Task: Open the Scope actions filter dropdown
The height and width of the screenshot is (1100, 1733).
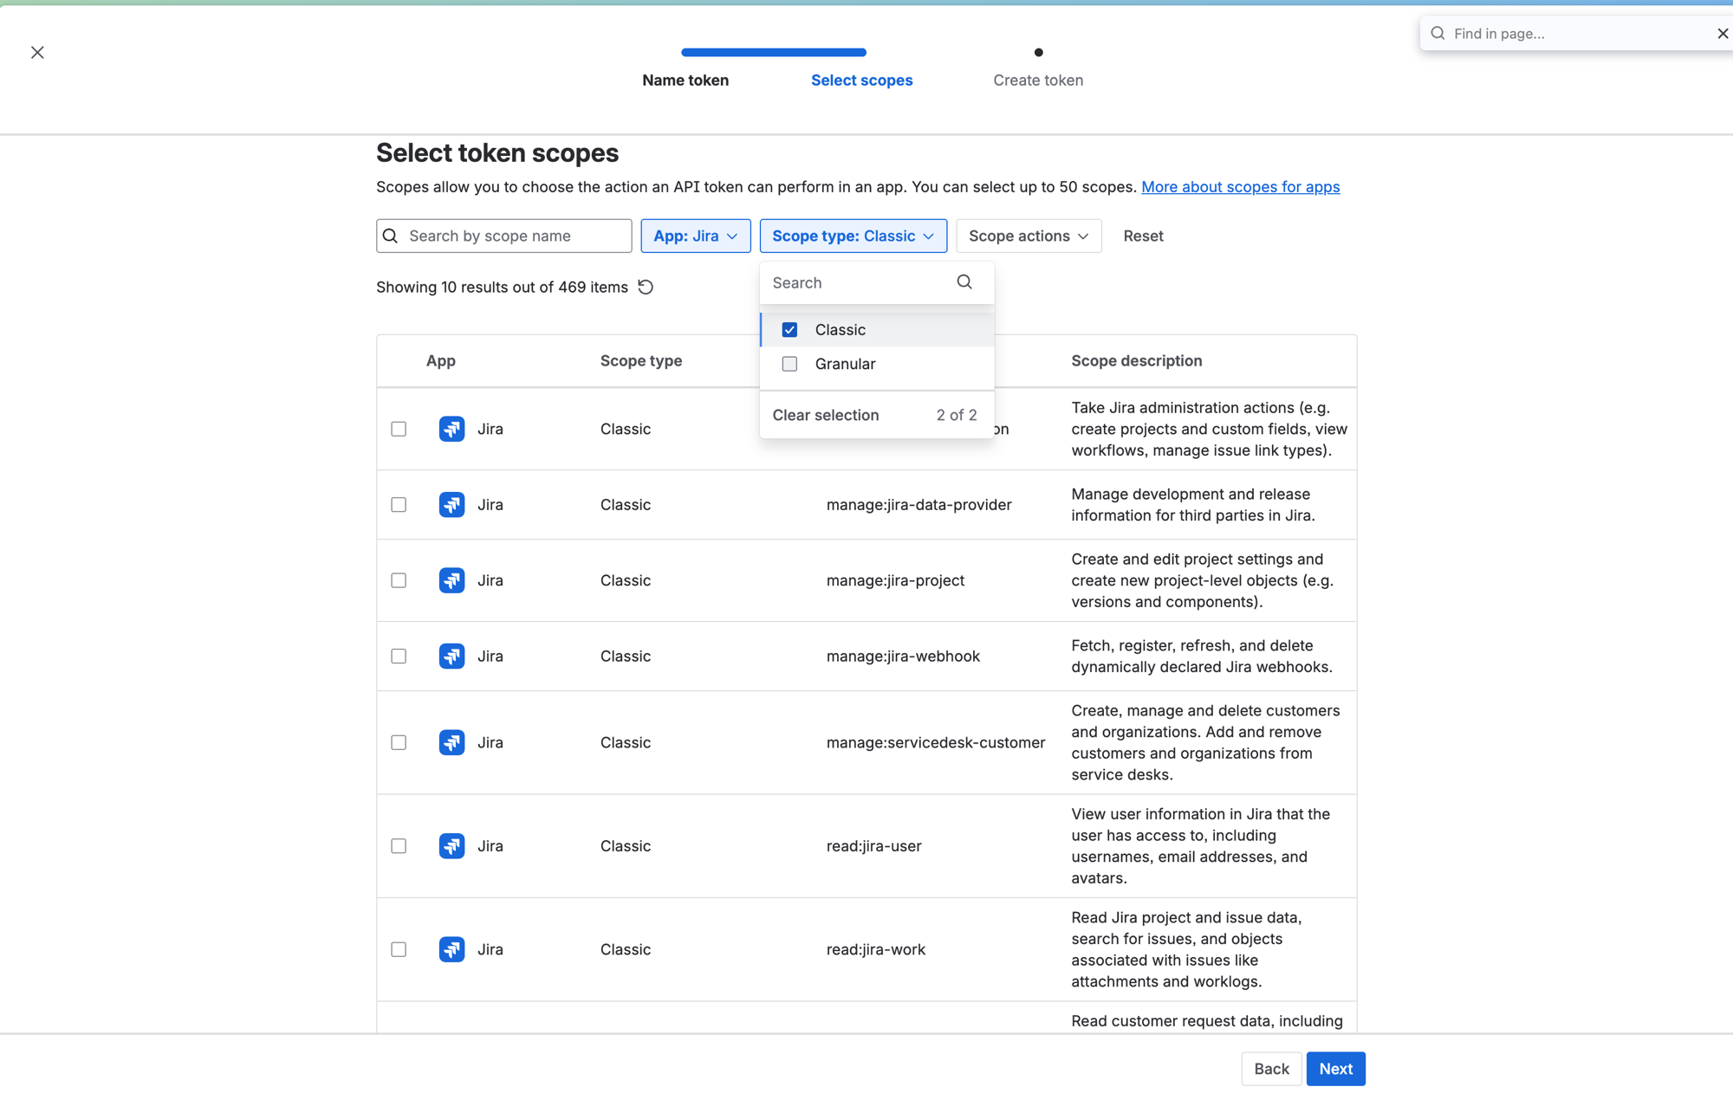Action: (1029, 236)
